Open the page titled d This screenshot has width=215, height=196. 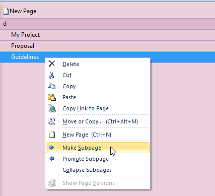(107, 24)
